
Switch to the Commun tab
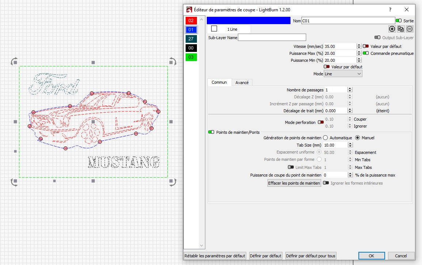[x=219, y=82]
